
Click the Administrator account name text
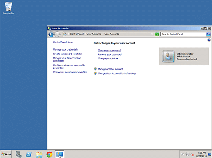click(185, 54)
